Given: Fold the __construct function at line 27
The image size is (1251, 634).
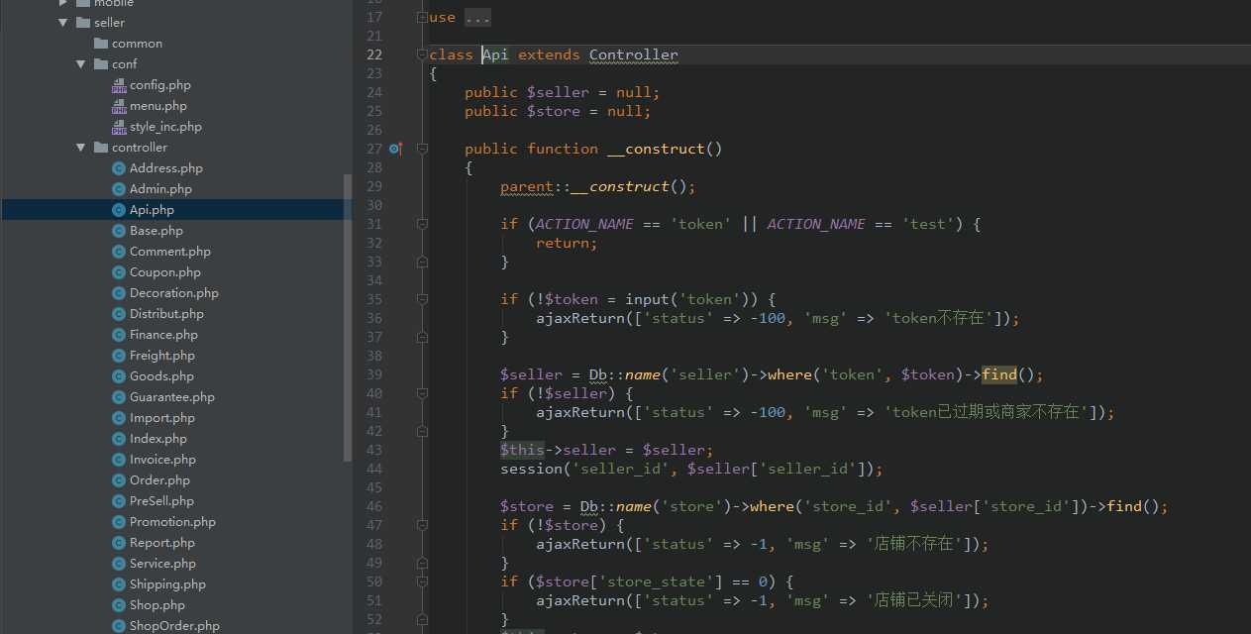Looking at the screenshot, I should [x=423, y=149].
